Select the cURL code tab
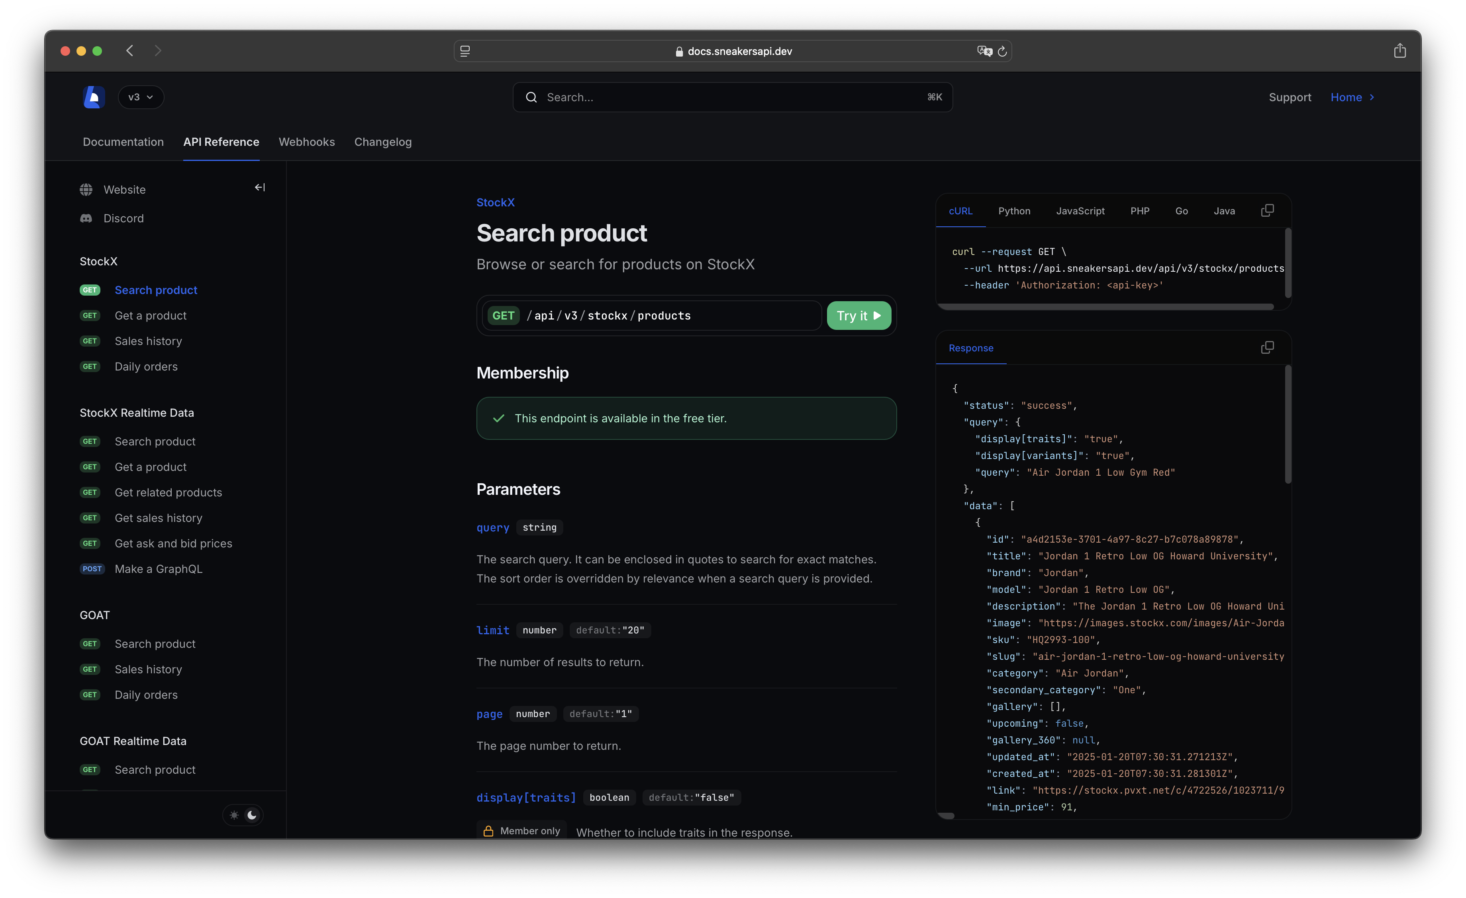The height and width of the screenshot is (898, 1466). point(960,211)
